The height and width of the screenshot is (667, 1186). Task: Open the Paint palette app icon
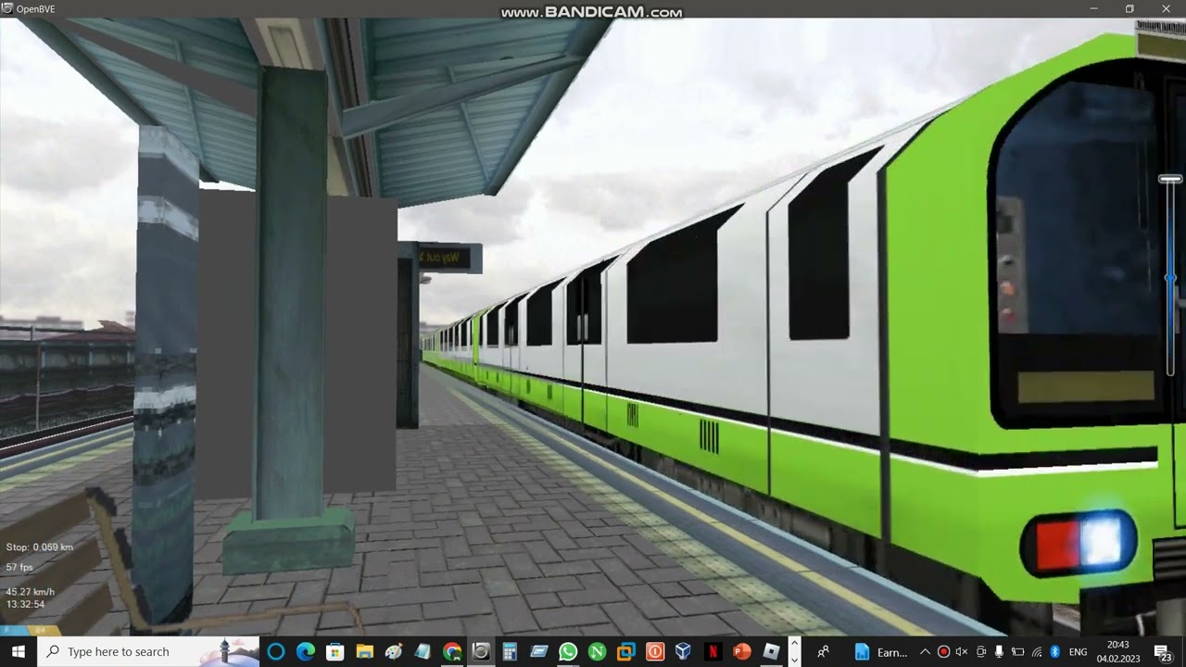pyautogui.click(x=394, y=651)
